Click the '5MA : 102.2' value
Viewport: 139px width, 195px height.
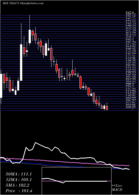[x=17, y=185]
